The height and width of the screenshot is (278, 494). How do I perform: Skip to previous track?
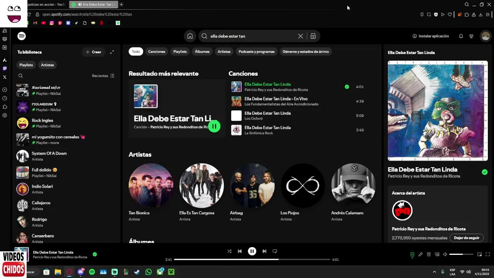(240, 251)
